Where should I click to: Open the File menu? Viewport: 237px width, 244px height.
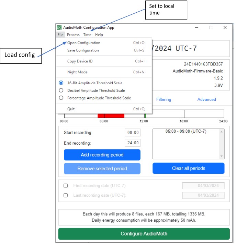click(60, 35)
